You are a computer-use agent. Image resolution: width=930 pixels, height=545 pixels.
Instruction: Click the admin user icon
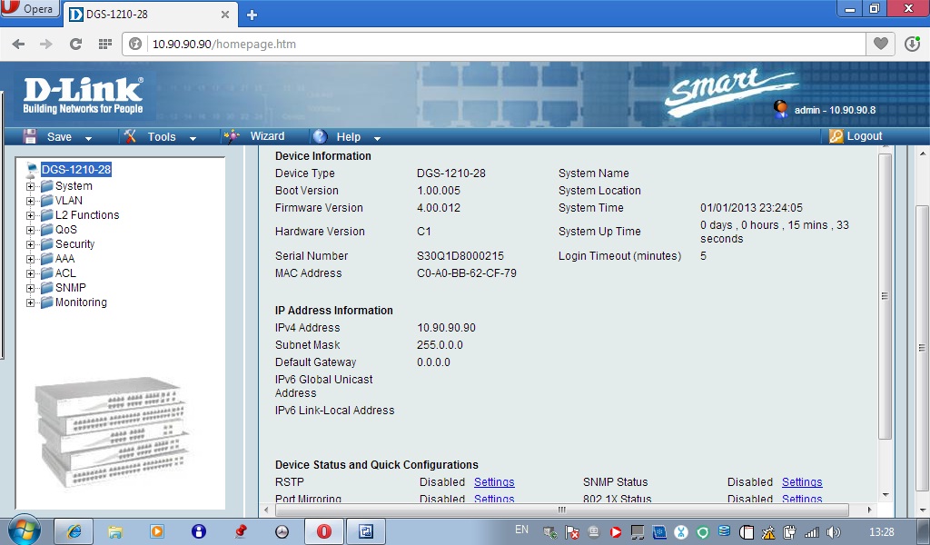[x=780, y=108]
